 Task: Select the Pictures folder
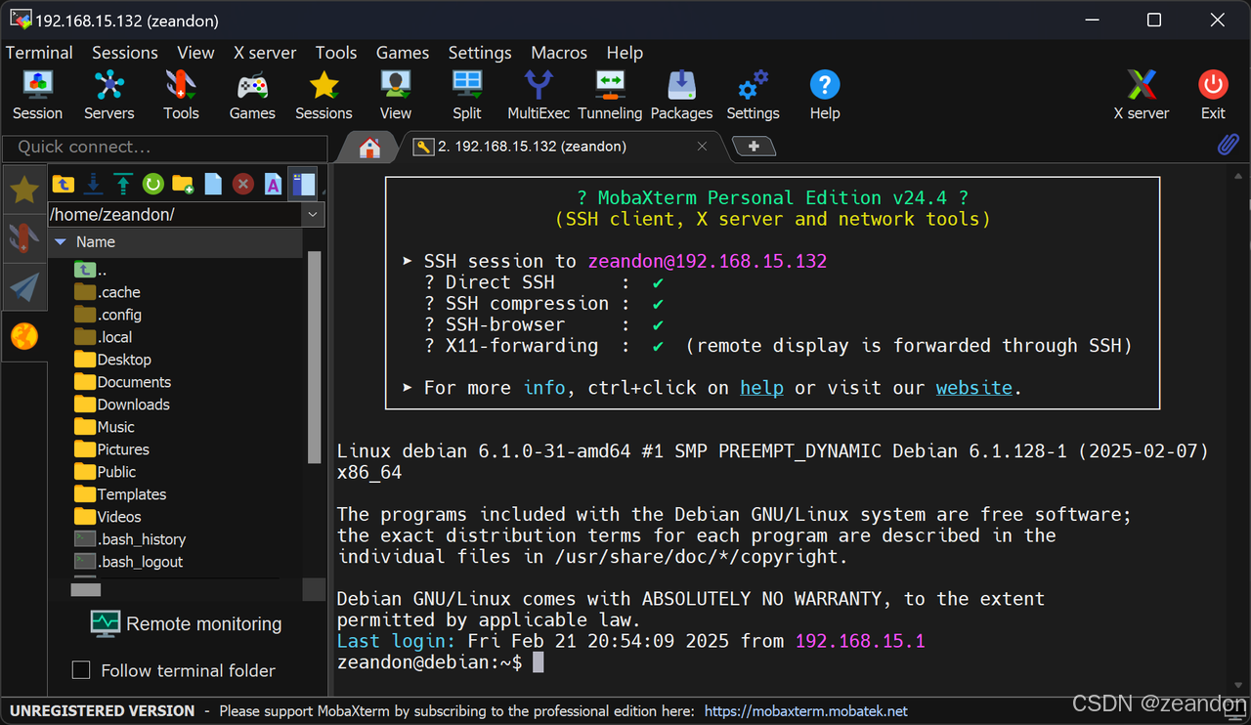tap(111, 449)
